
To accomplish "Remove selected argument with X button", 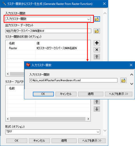I will click(97, 50).
